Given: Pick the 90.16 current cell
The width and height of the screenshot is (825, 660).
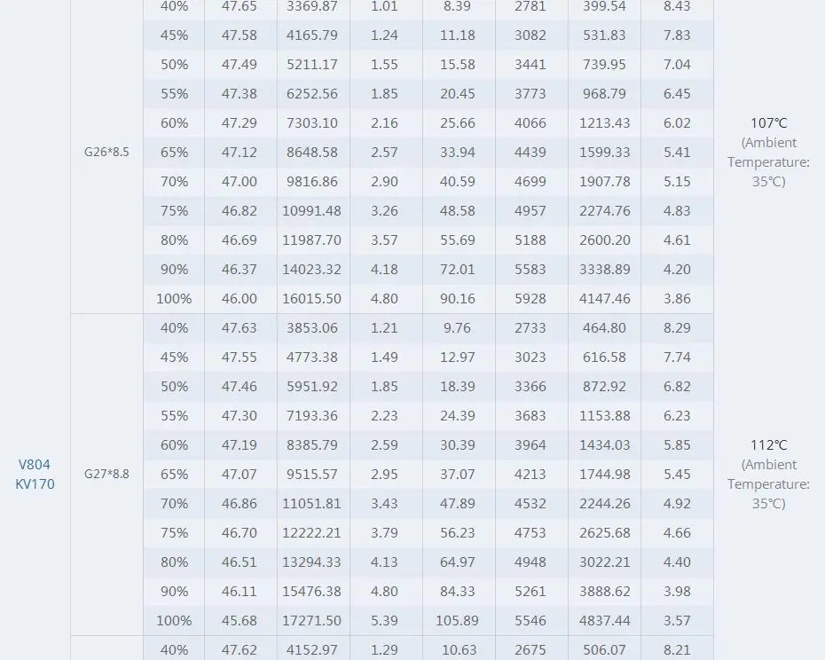Looking at the screenshot, I should click(x=458, y=299).
